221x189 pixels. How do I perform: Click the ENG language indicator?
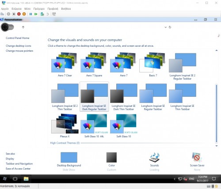(191, 179)
